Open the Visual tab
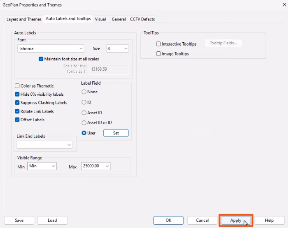 100,19
